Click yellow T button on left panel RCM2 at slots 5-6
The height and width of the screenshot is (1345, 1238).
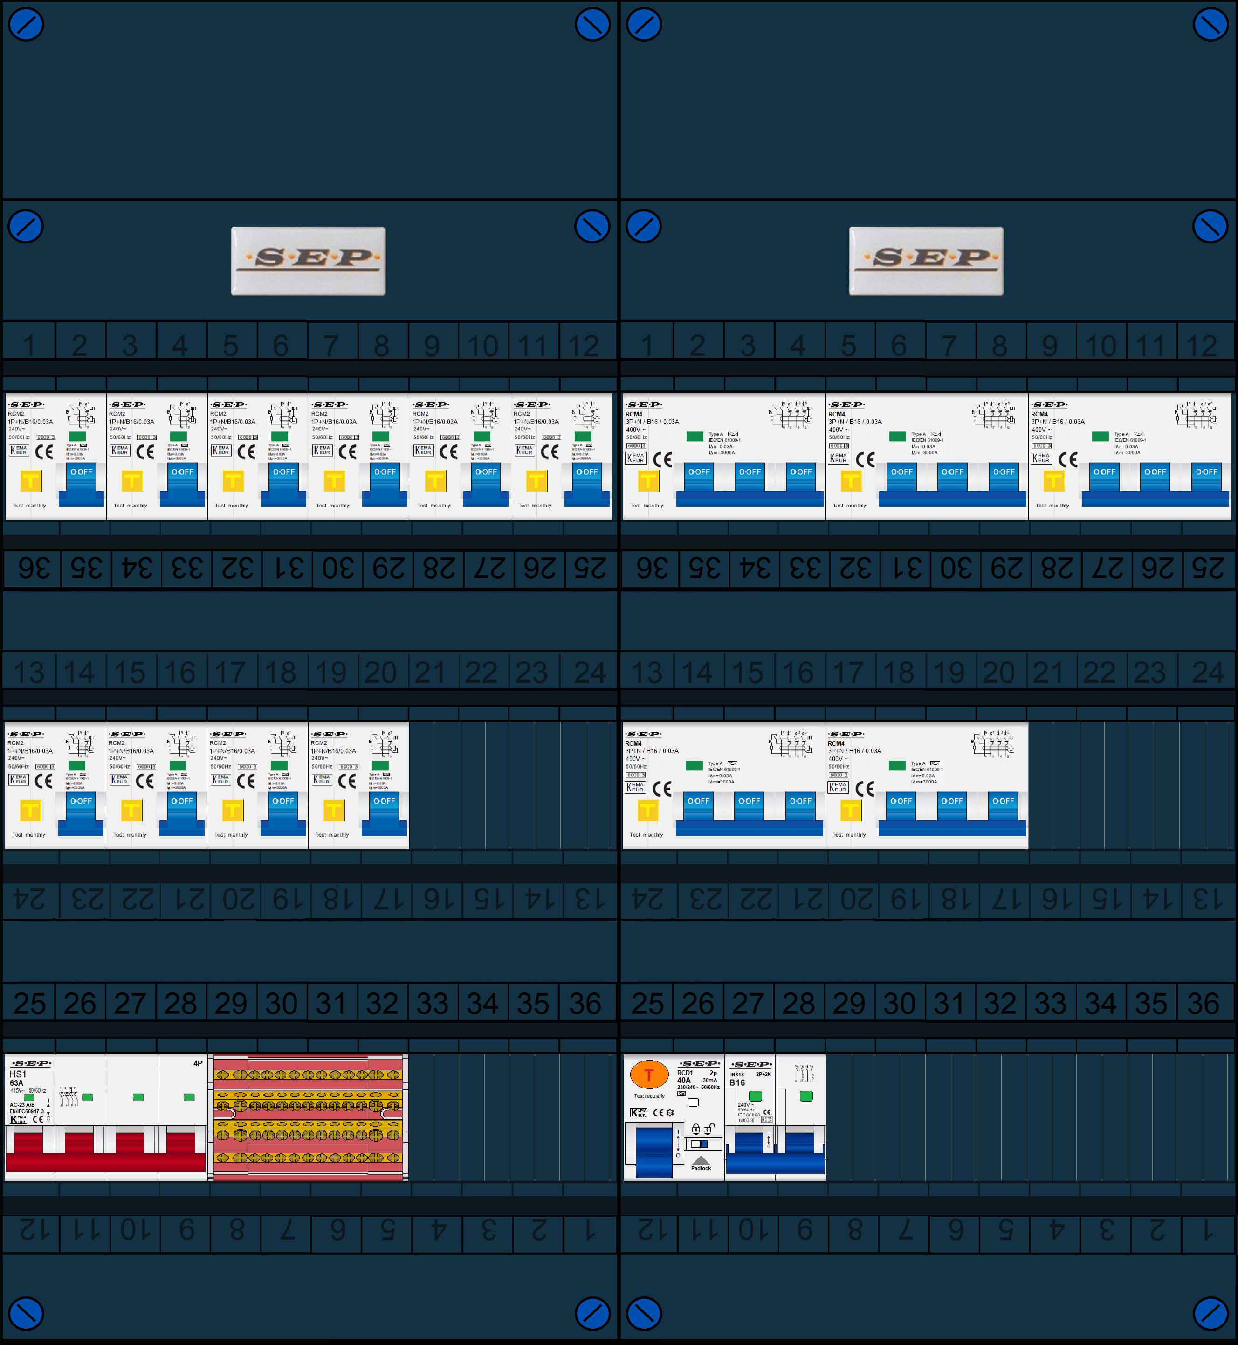click(233, 480)
